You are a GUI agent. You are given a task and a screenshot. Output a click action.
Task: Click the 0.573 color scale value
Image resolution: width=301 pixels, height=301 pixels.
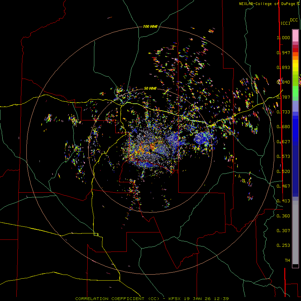283,157
